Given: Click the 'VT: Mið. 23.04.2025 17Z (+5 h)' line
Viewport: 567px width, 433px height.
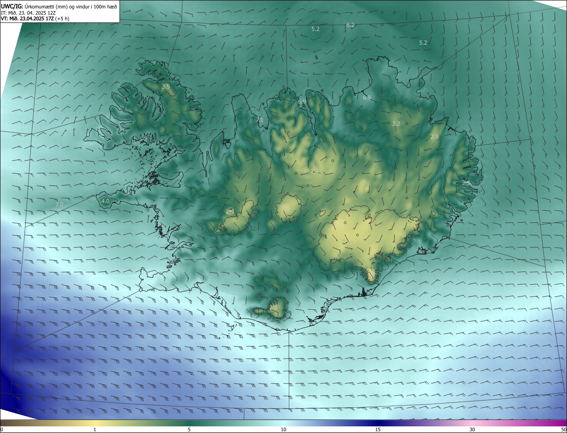Looking at the screenshot, I should pyautogui.click(x=35, y=18).
